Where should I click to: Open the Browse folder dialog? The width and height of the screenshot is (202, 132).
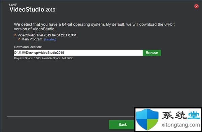click(152, 53)
